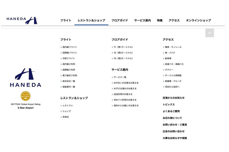
Task: Click the gold SKYTRAX 5-Star badge
Action: click(25, 96)
